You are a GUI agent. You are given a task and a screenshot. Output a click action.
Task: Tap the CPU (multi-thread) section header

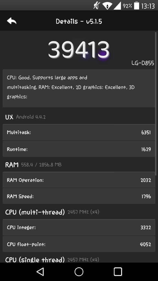click(x=35, y=212)
